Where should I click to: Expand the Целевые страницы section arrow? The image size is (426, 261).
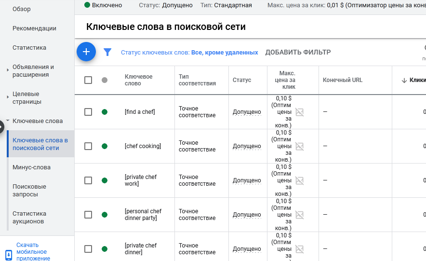pos(8,97)
